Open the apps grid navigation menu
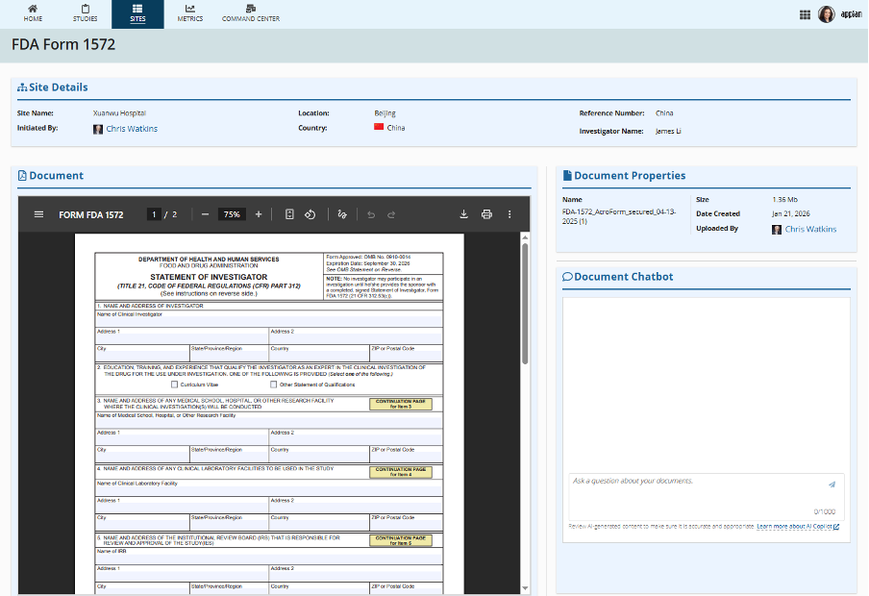 tap(805, 14)
